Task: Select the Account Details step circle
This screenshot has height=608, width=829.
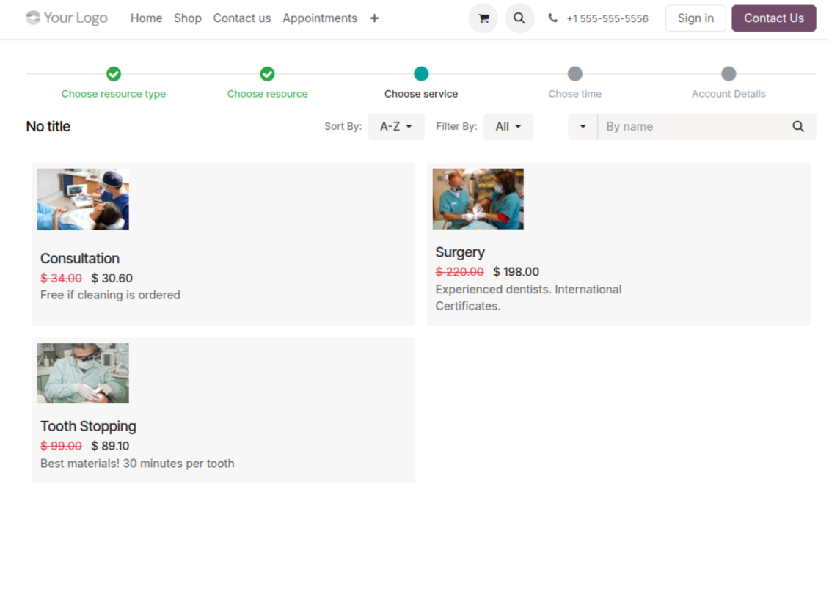Action: click(728, 74)
